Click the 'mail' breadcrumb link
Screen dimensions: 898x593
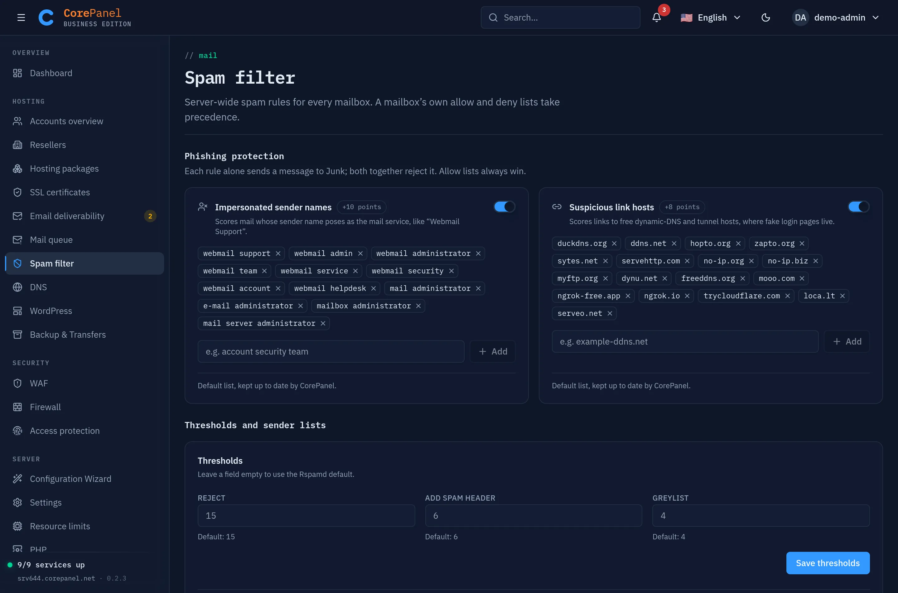click(208, 56)
